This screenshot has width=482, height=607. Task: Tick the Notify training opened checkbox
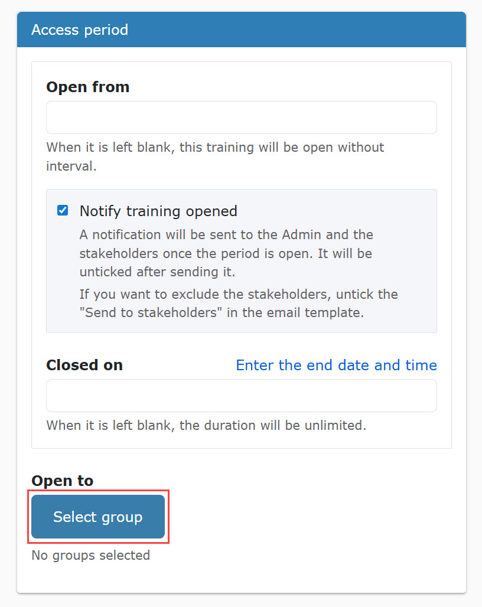[x=63, y=211]
